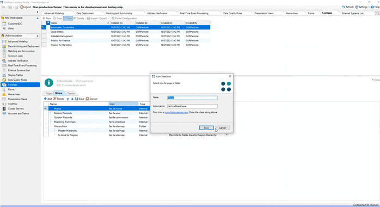The image size is (380, 207).
Task: Open Portal Configuration
Action: pyautogui.click(x=124, y=18)
